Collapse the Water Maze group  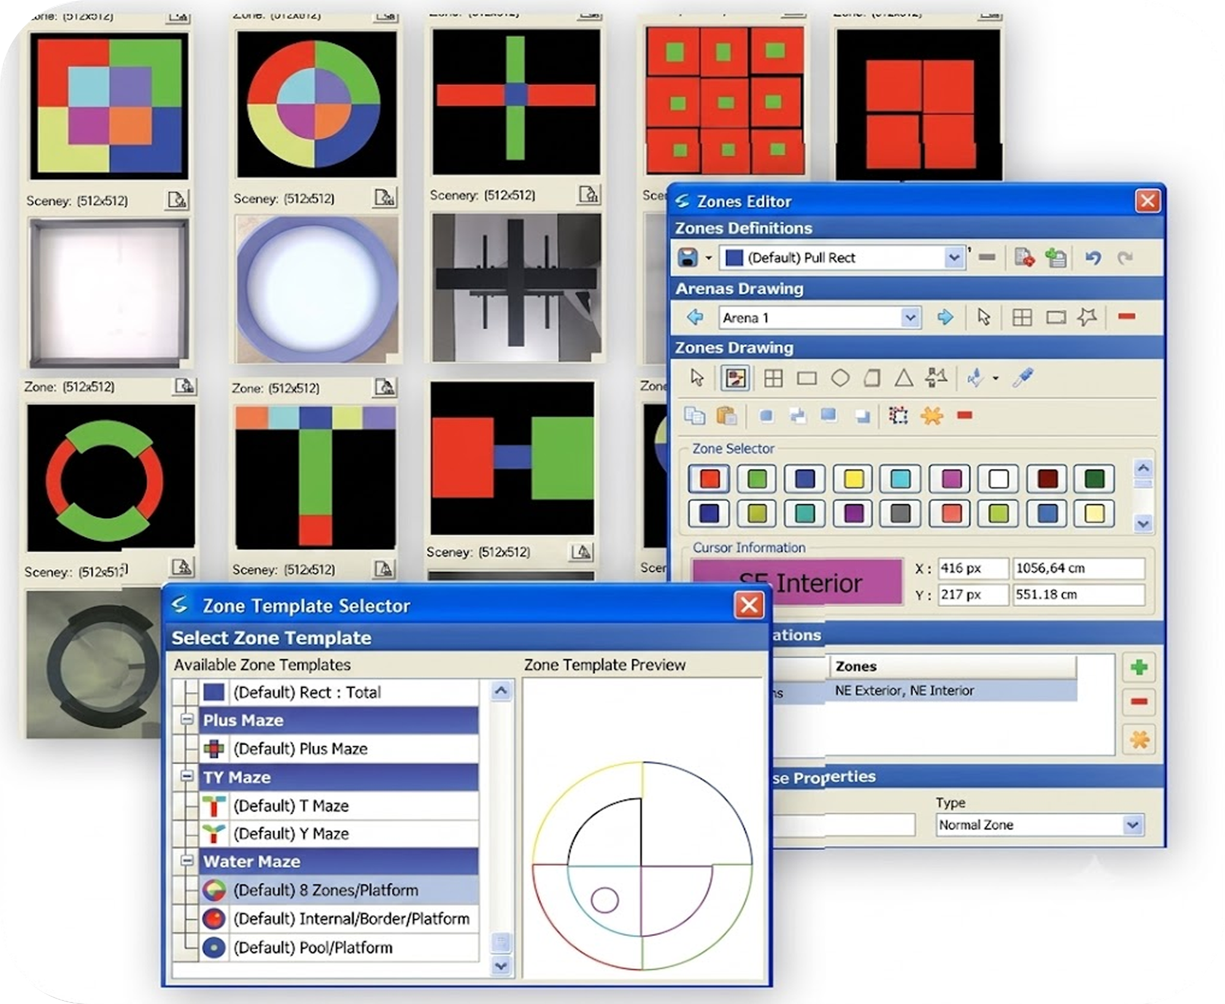187,860
